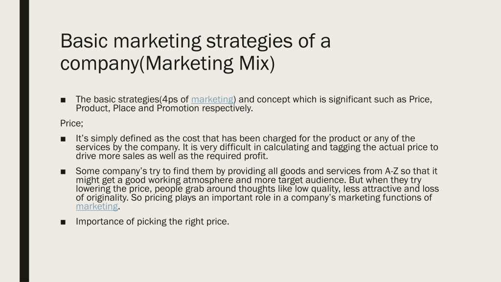Place cursor on the word "originality"
Image resolution: width=501 pixels, height=282 pixels.
click(107, 198)
